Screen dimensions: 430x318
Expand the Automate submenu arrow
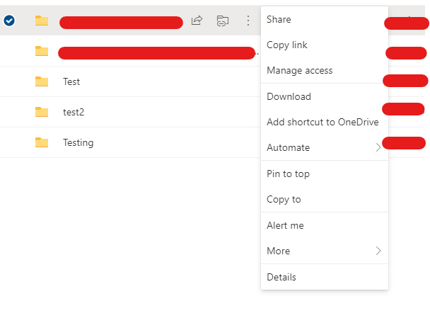[x=378, y=148]
